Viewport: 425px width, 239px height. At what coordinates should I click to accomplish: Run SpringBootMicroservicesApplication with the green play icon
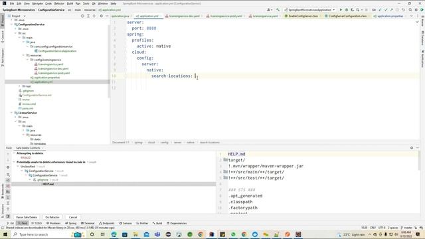point(341,10)
